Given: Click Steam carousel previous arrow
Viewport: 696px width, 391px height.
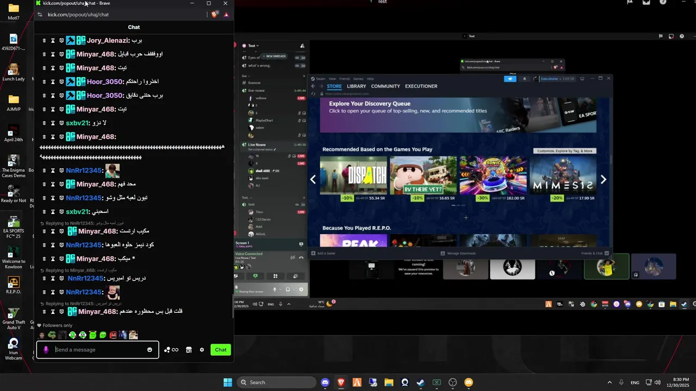Looking at the screenshot, I should pyautogui.click(x=313, y=179).
